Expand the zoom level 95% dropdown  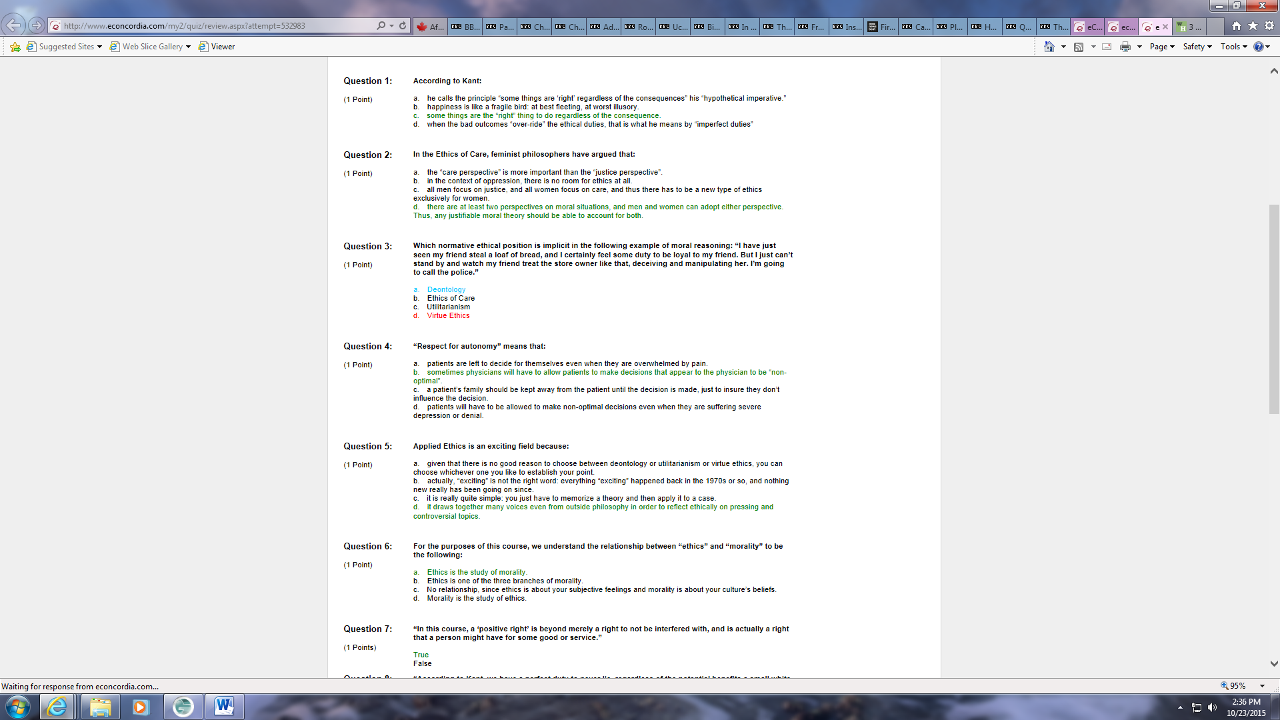click(1262, 686)
